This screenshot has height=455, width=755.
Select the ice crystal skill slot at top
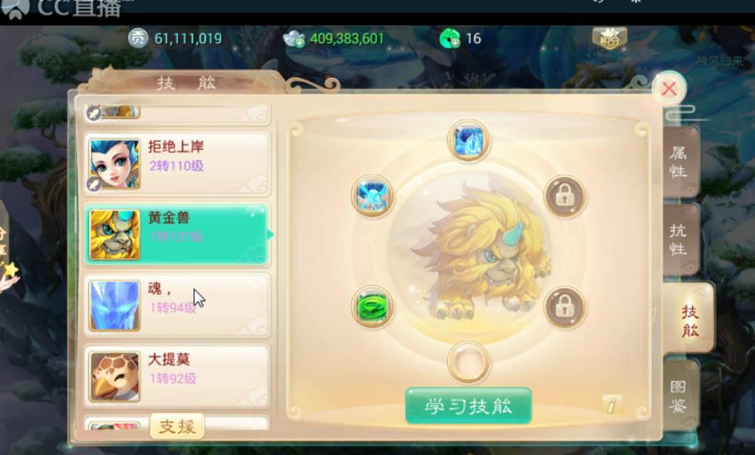click(468, 141)
